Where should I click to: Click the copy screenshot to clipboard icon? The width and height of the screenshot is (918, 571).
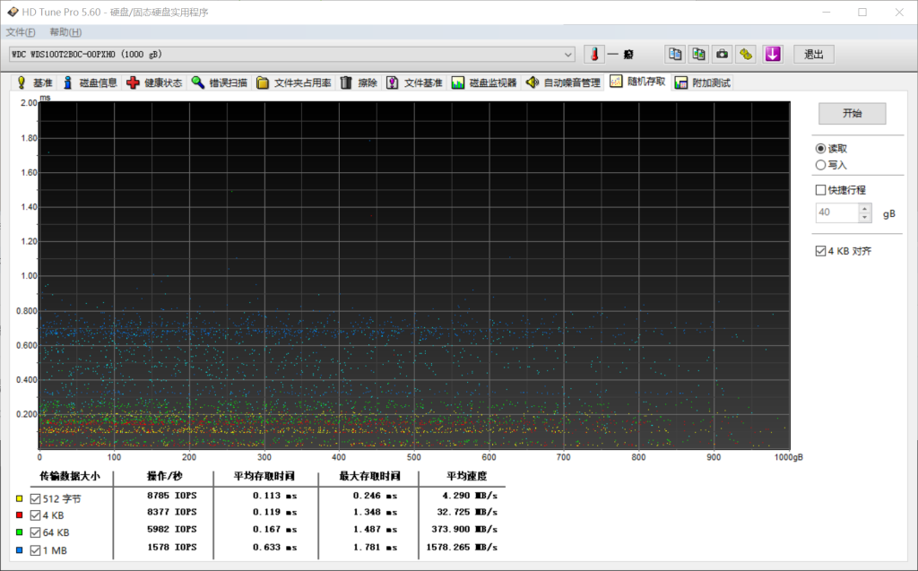coord(698,55)
